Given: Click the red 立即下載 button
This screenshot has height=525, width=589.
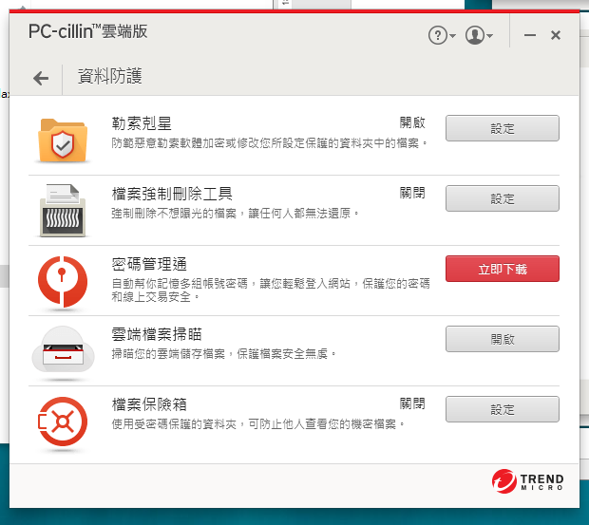Looking at the screenshot, I should [x=503, y=269].
